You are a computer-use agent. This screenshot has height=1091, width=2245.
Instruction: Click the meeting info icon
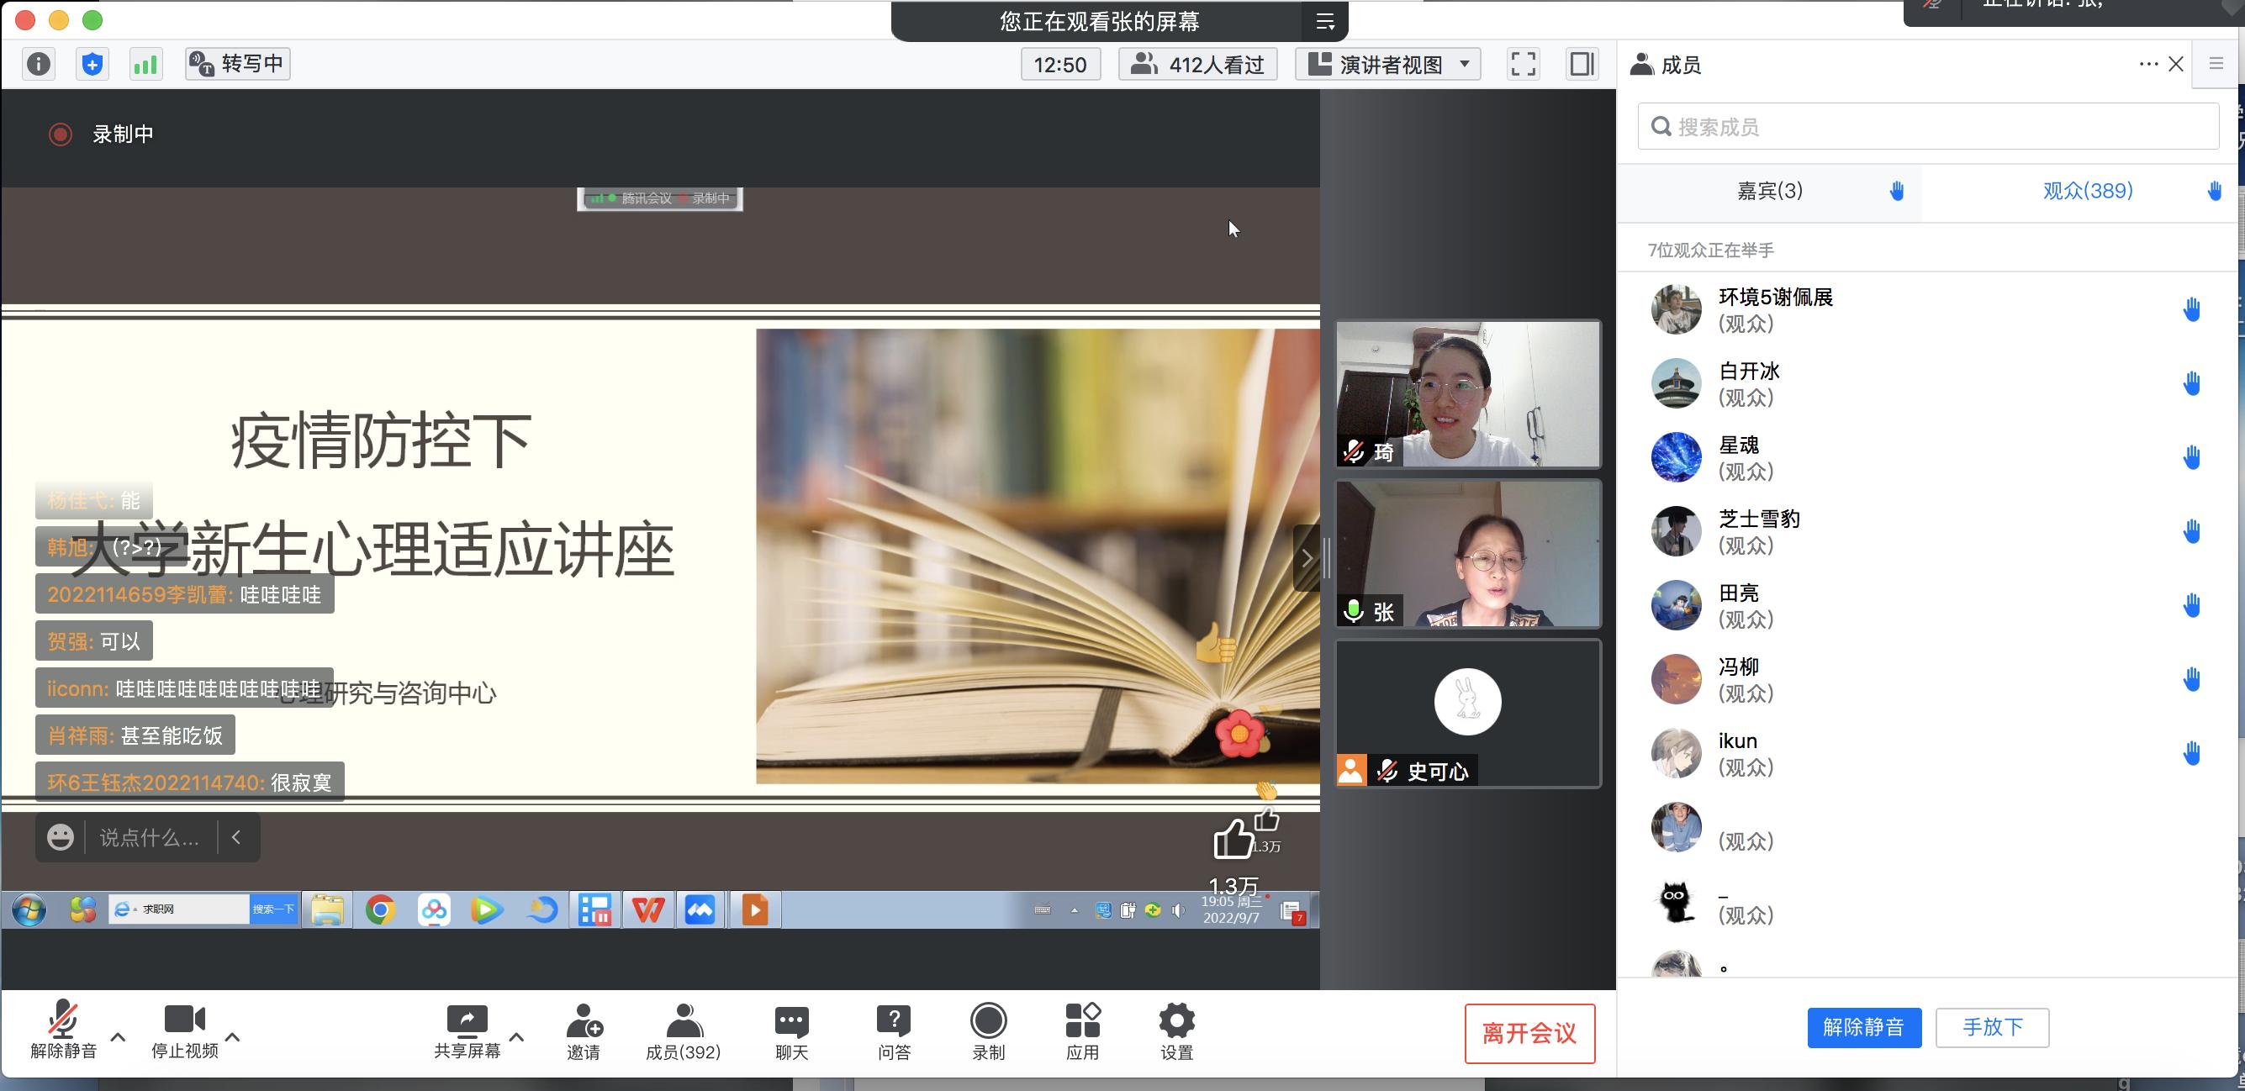click(x=39, y=64)
